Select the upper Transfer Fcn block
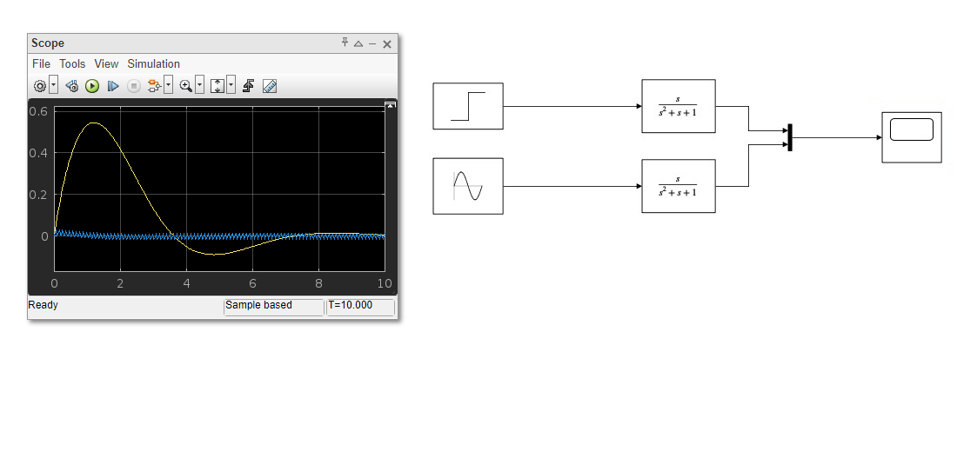The image size is (957, 451). pos(678,106)
